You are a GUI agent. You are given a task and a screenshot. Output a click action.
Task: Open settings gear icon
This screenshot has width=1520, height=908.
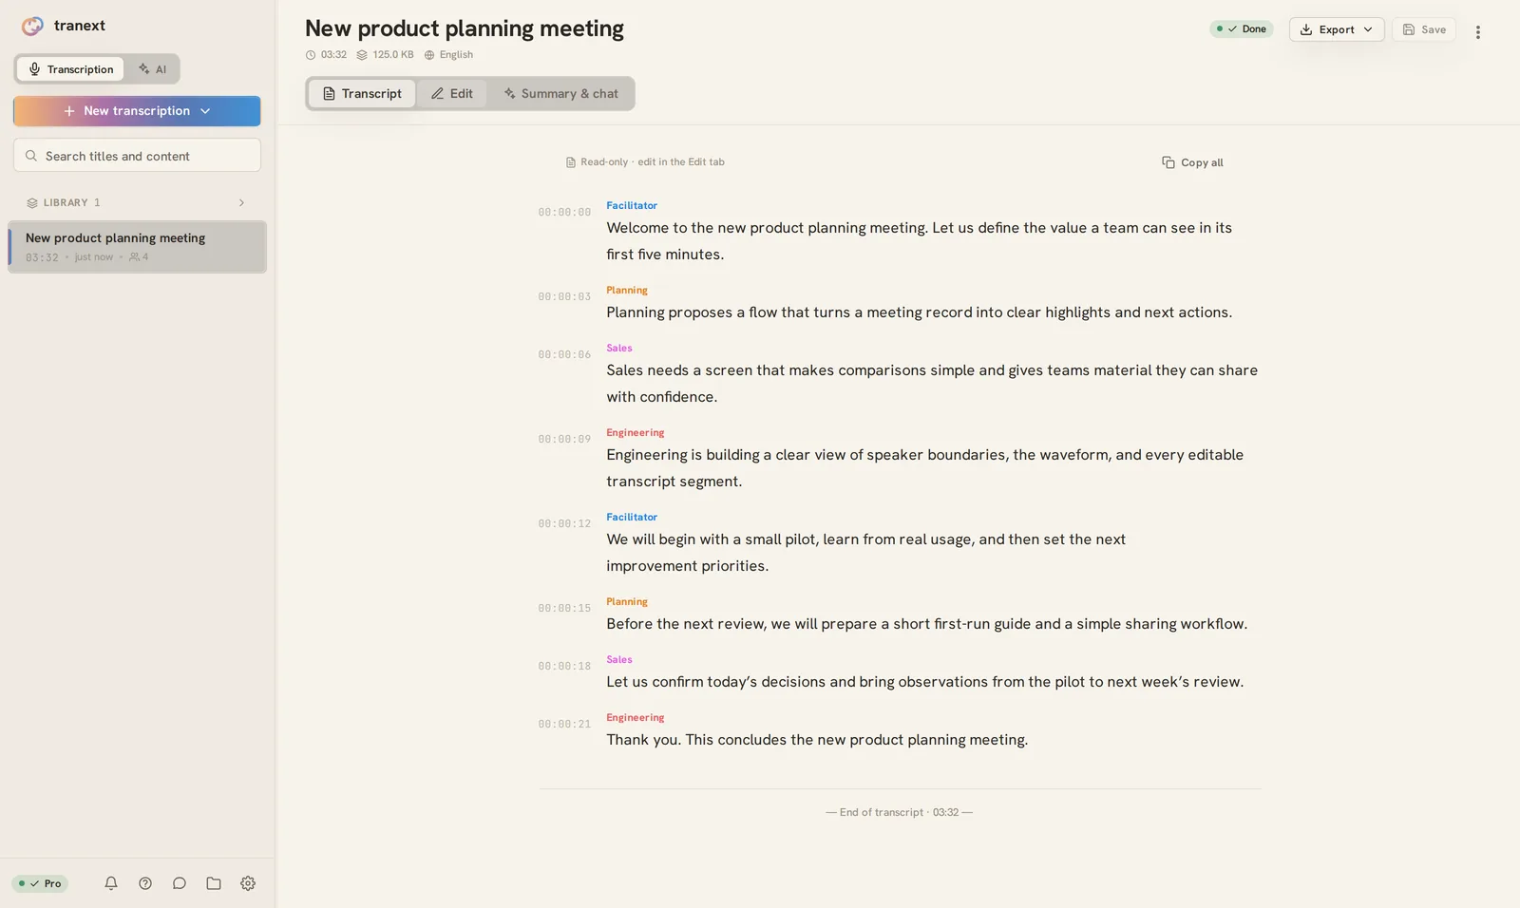pos(248,883)
